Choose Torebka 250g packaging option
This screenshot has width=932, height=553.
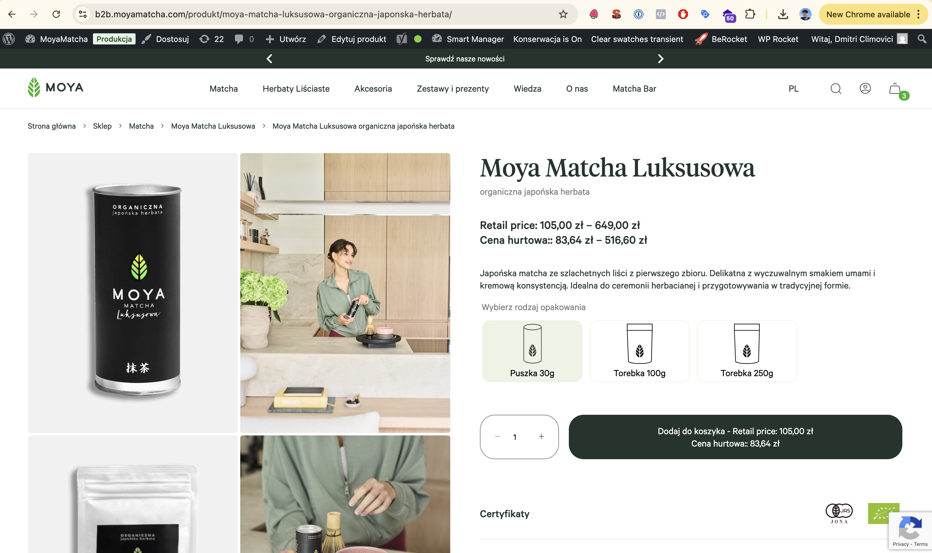click(747, 351)
